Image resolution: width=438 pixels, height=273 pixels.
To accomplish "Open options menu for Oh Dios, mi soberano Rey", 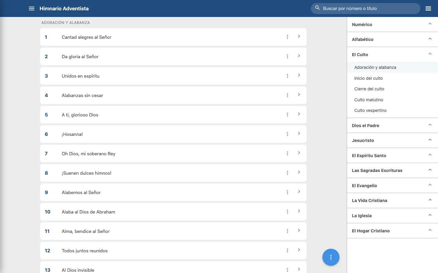I will [x=287, y=153].
